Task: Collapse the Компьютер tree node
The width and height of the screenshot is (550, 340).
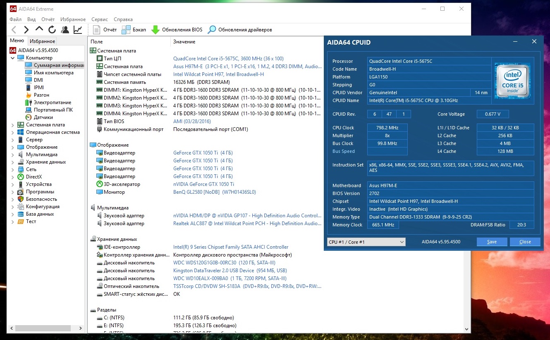Action: (12, 58)
